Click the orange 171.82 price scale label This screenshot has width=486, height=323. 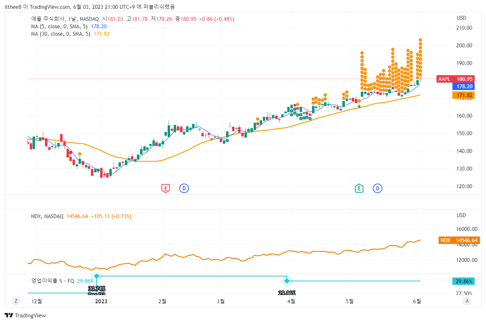point(463,95)
